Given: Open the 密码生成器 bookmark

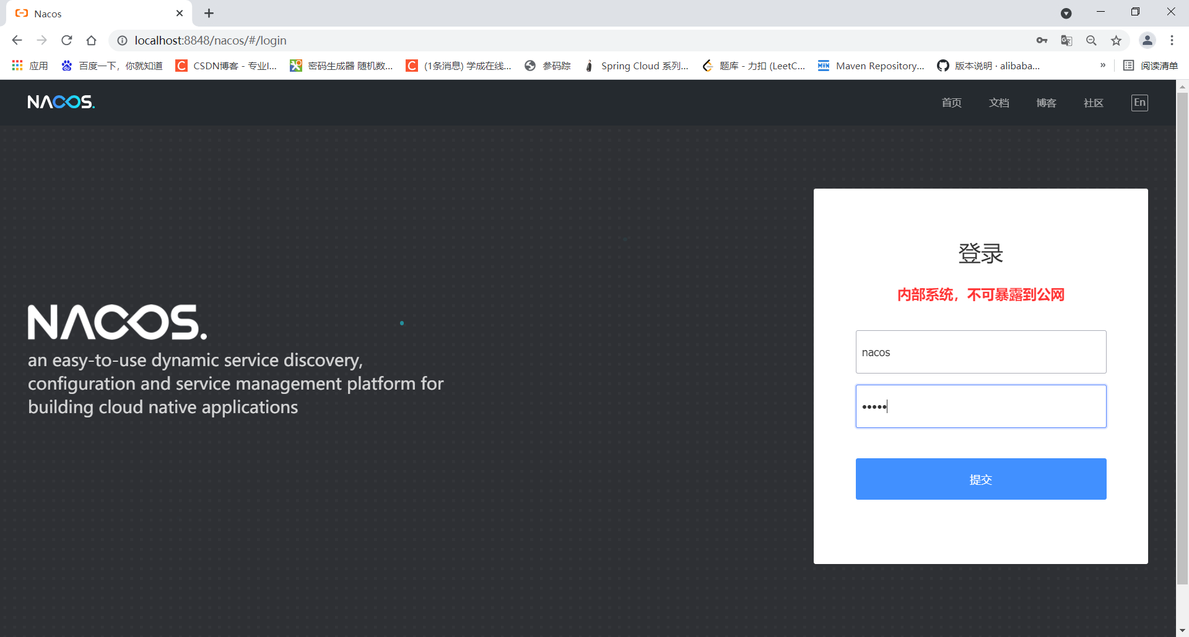Looking at the screenshot, I should (x=342, y=66).
